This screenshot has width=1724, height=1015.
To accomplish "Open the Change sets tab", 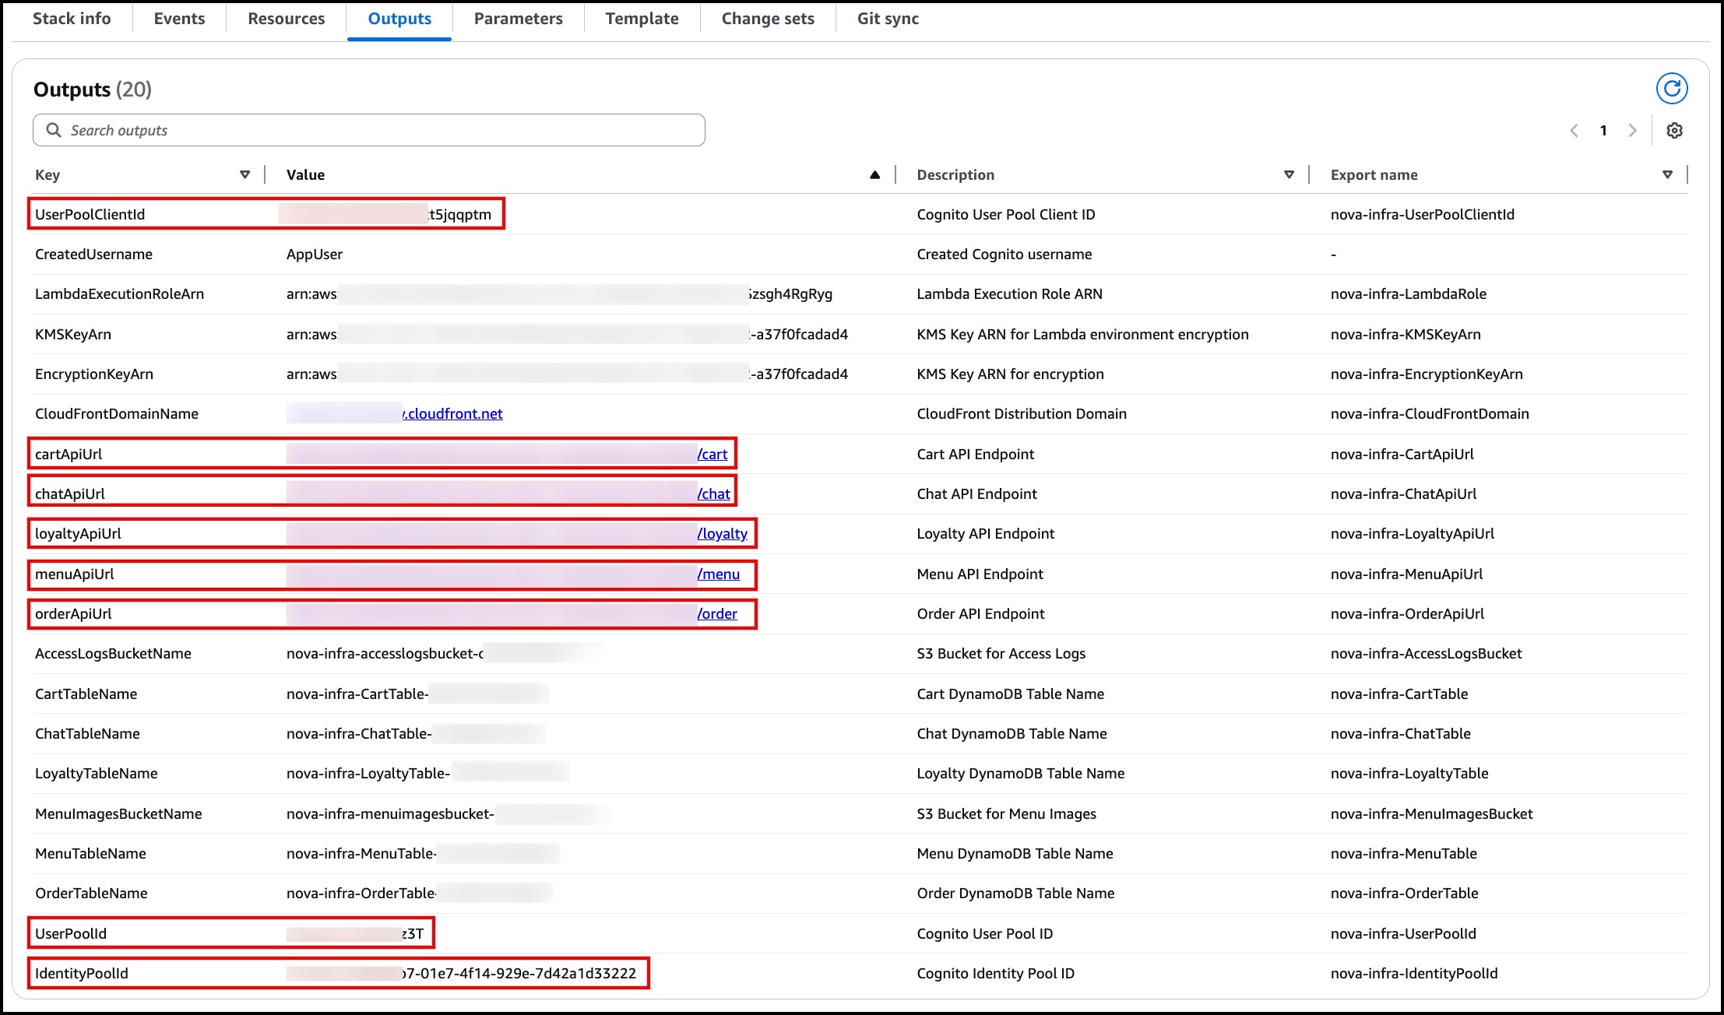I will [x=767, y=19].
